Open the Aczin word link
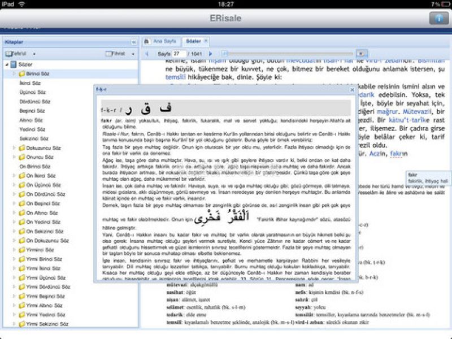The width and height of the screenshot is (452, 339). tap(377, 154)
